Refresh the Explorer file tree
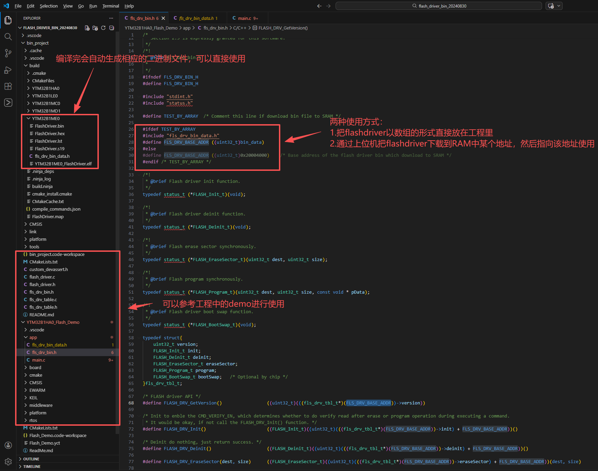The width and height of the screenshot is (598, 471). (103, 28)
